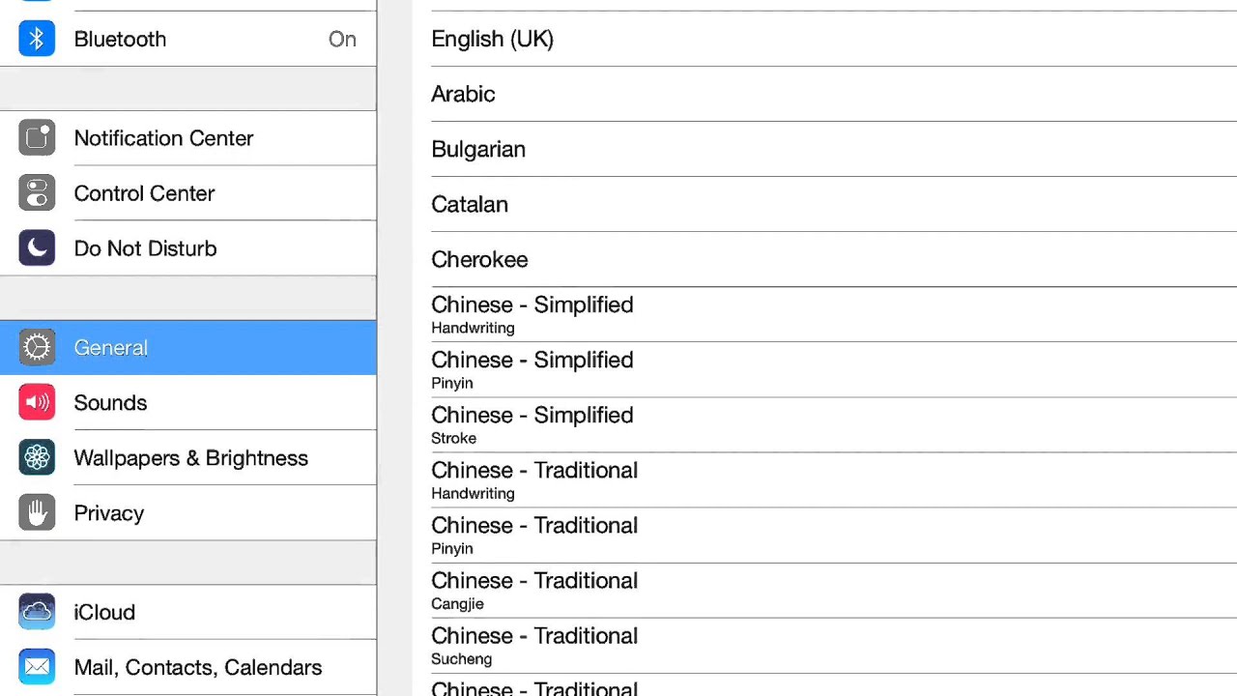
Task: Tap the Sounds speaker icon
Action: pos(37,402)
